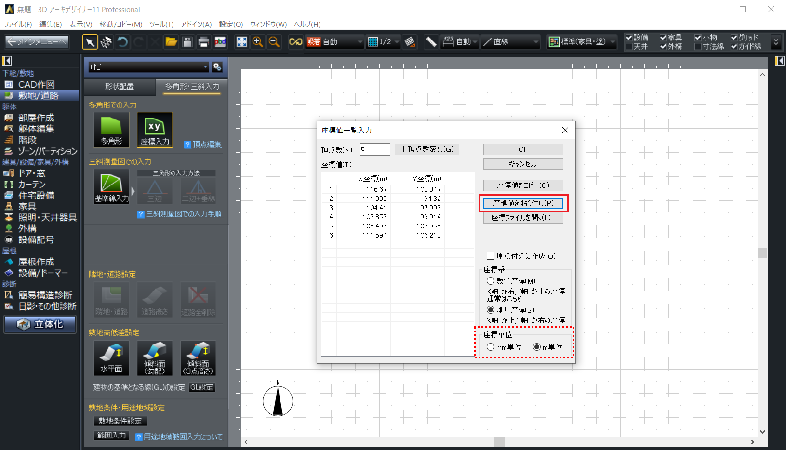This screenshot has height=450, width=786.
Task: Select the mm単位 radio button
Action: pos(491,347)
